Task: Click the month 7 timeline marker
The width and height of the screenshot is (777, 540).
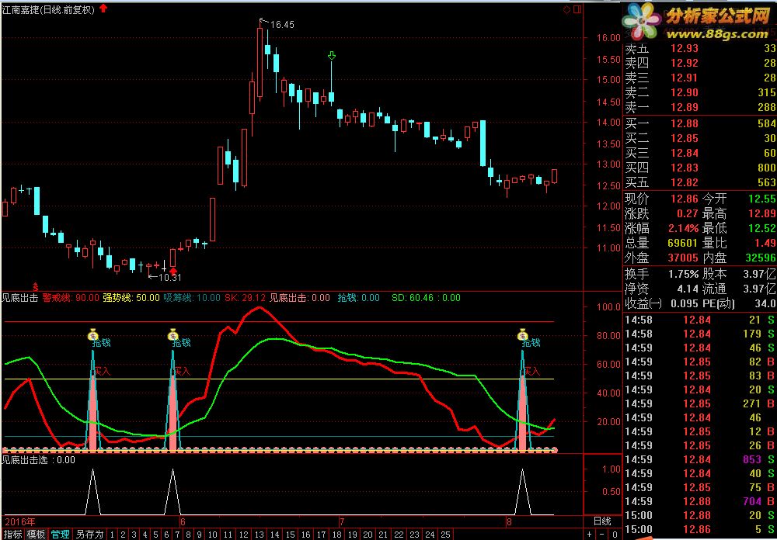Action: click(x=341, y=521)
